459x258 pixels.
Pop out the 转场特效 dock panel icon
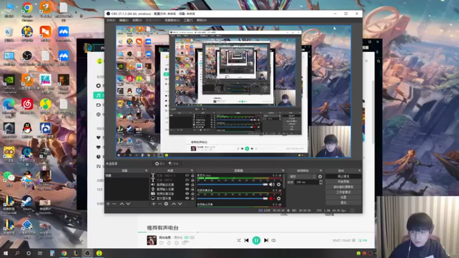pyautogui.click(x=321, y=170)
